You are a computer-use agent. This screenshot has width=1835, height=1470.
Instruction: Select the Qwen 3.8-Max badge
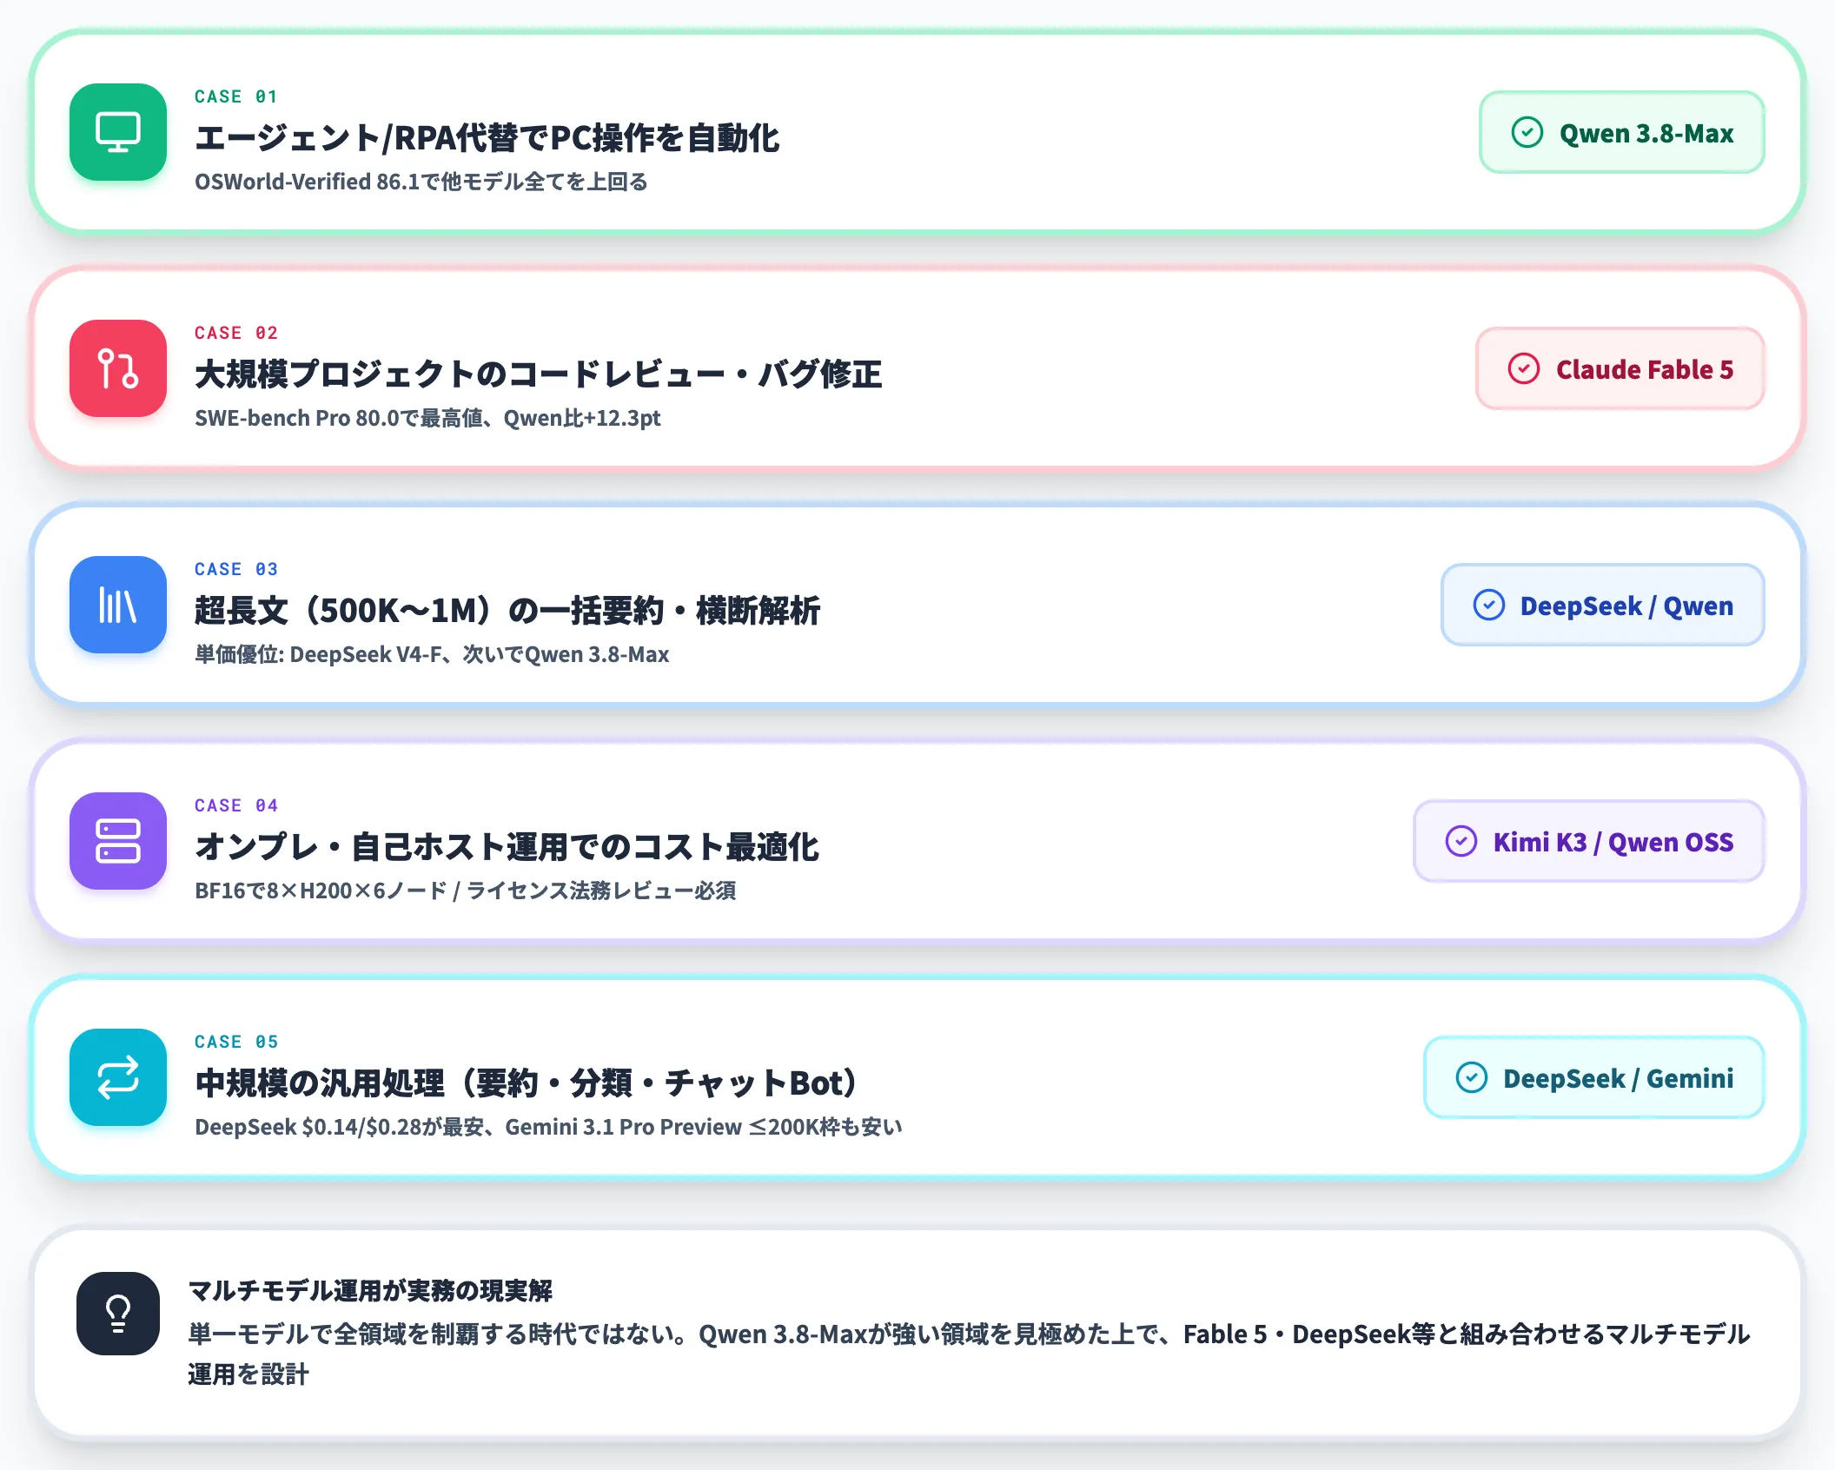coord(1621,133)
